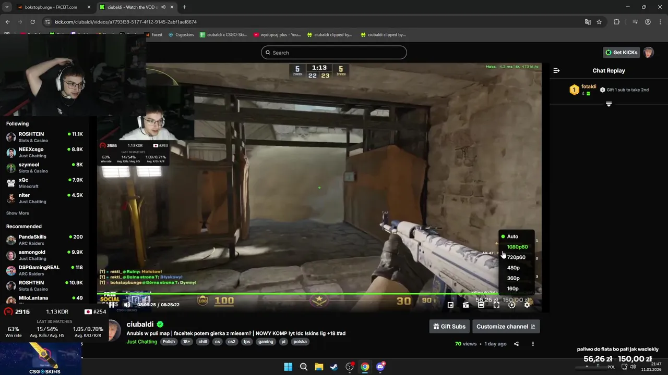The height and width of the screenshot is (375, 668).
Task: Open File Explorer from the taskbar
Action: (319, 367)
